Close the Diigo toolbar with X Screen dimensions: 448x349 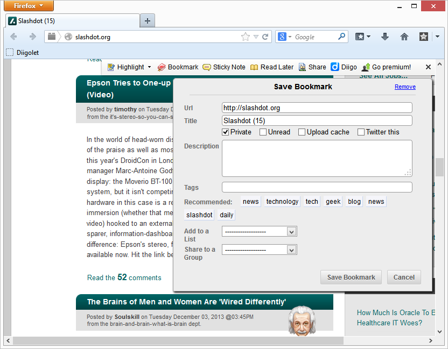pyautogui.click(x=428, y=67)
